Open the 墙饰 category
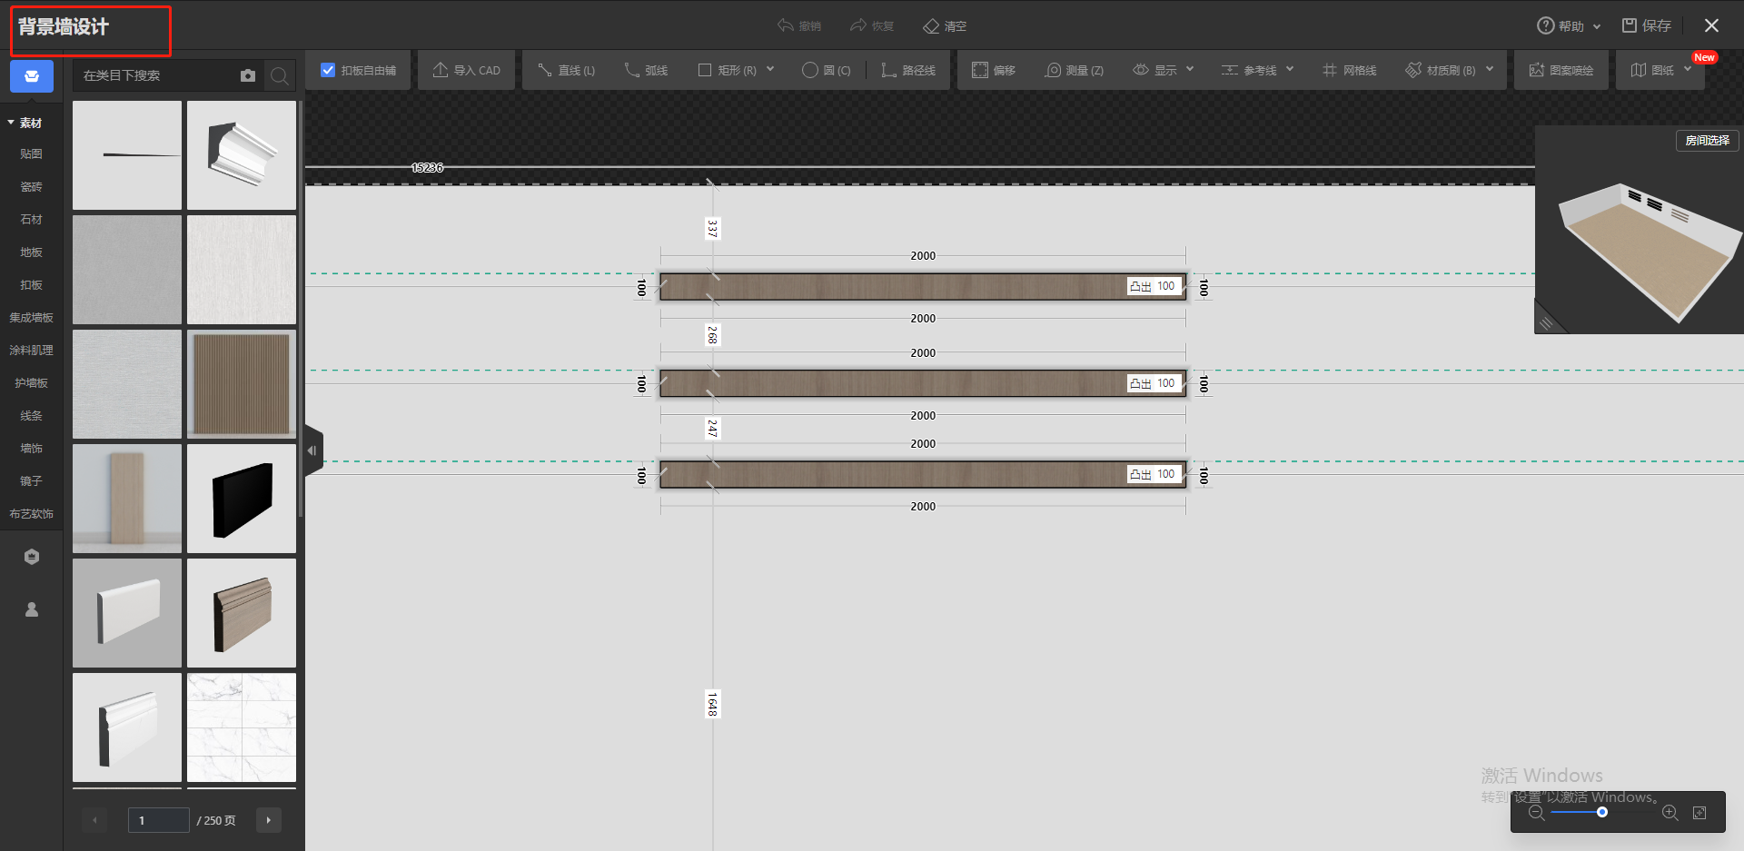Image resolution: width=1744 pixels, height=851 pixels. tap(32, 448)
